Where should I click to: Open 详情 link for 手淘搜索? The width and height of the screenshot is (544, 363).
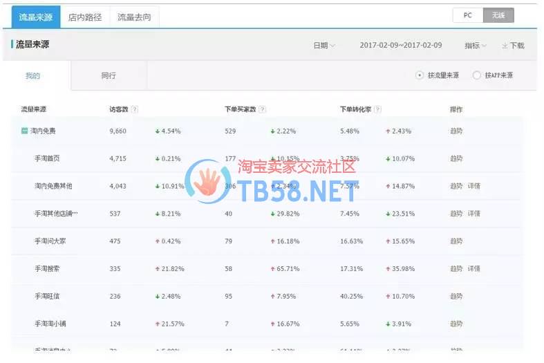click(x=473, y=268)
